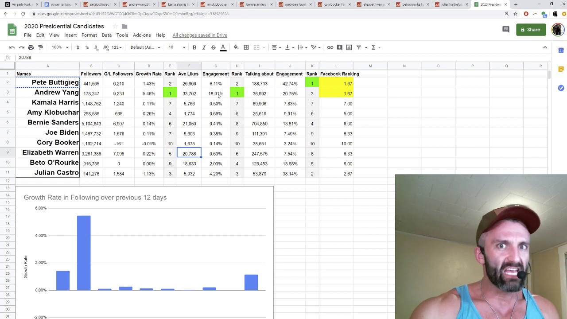
Task: Open the Insert menu
Action: (x=70, y=35)
